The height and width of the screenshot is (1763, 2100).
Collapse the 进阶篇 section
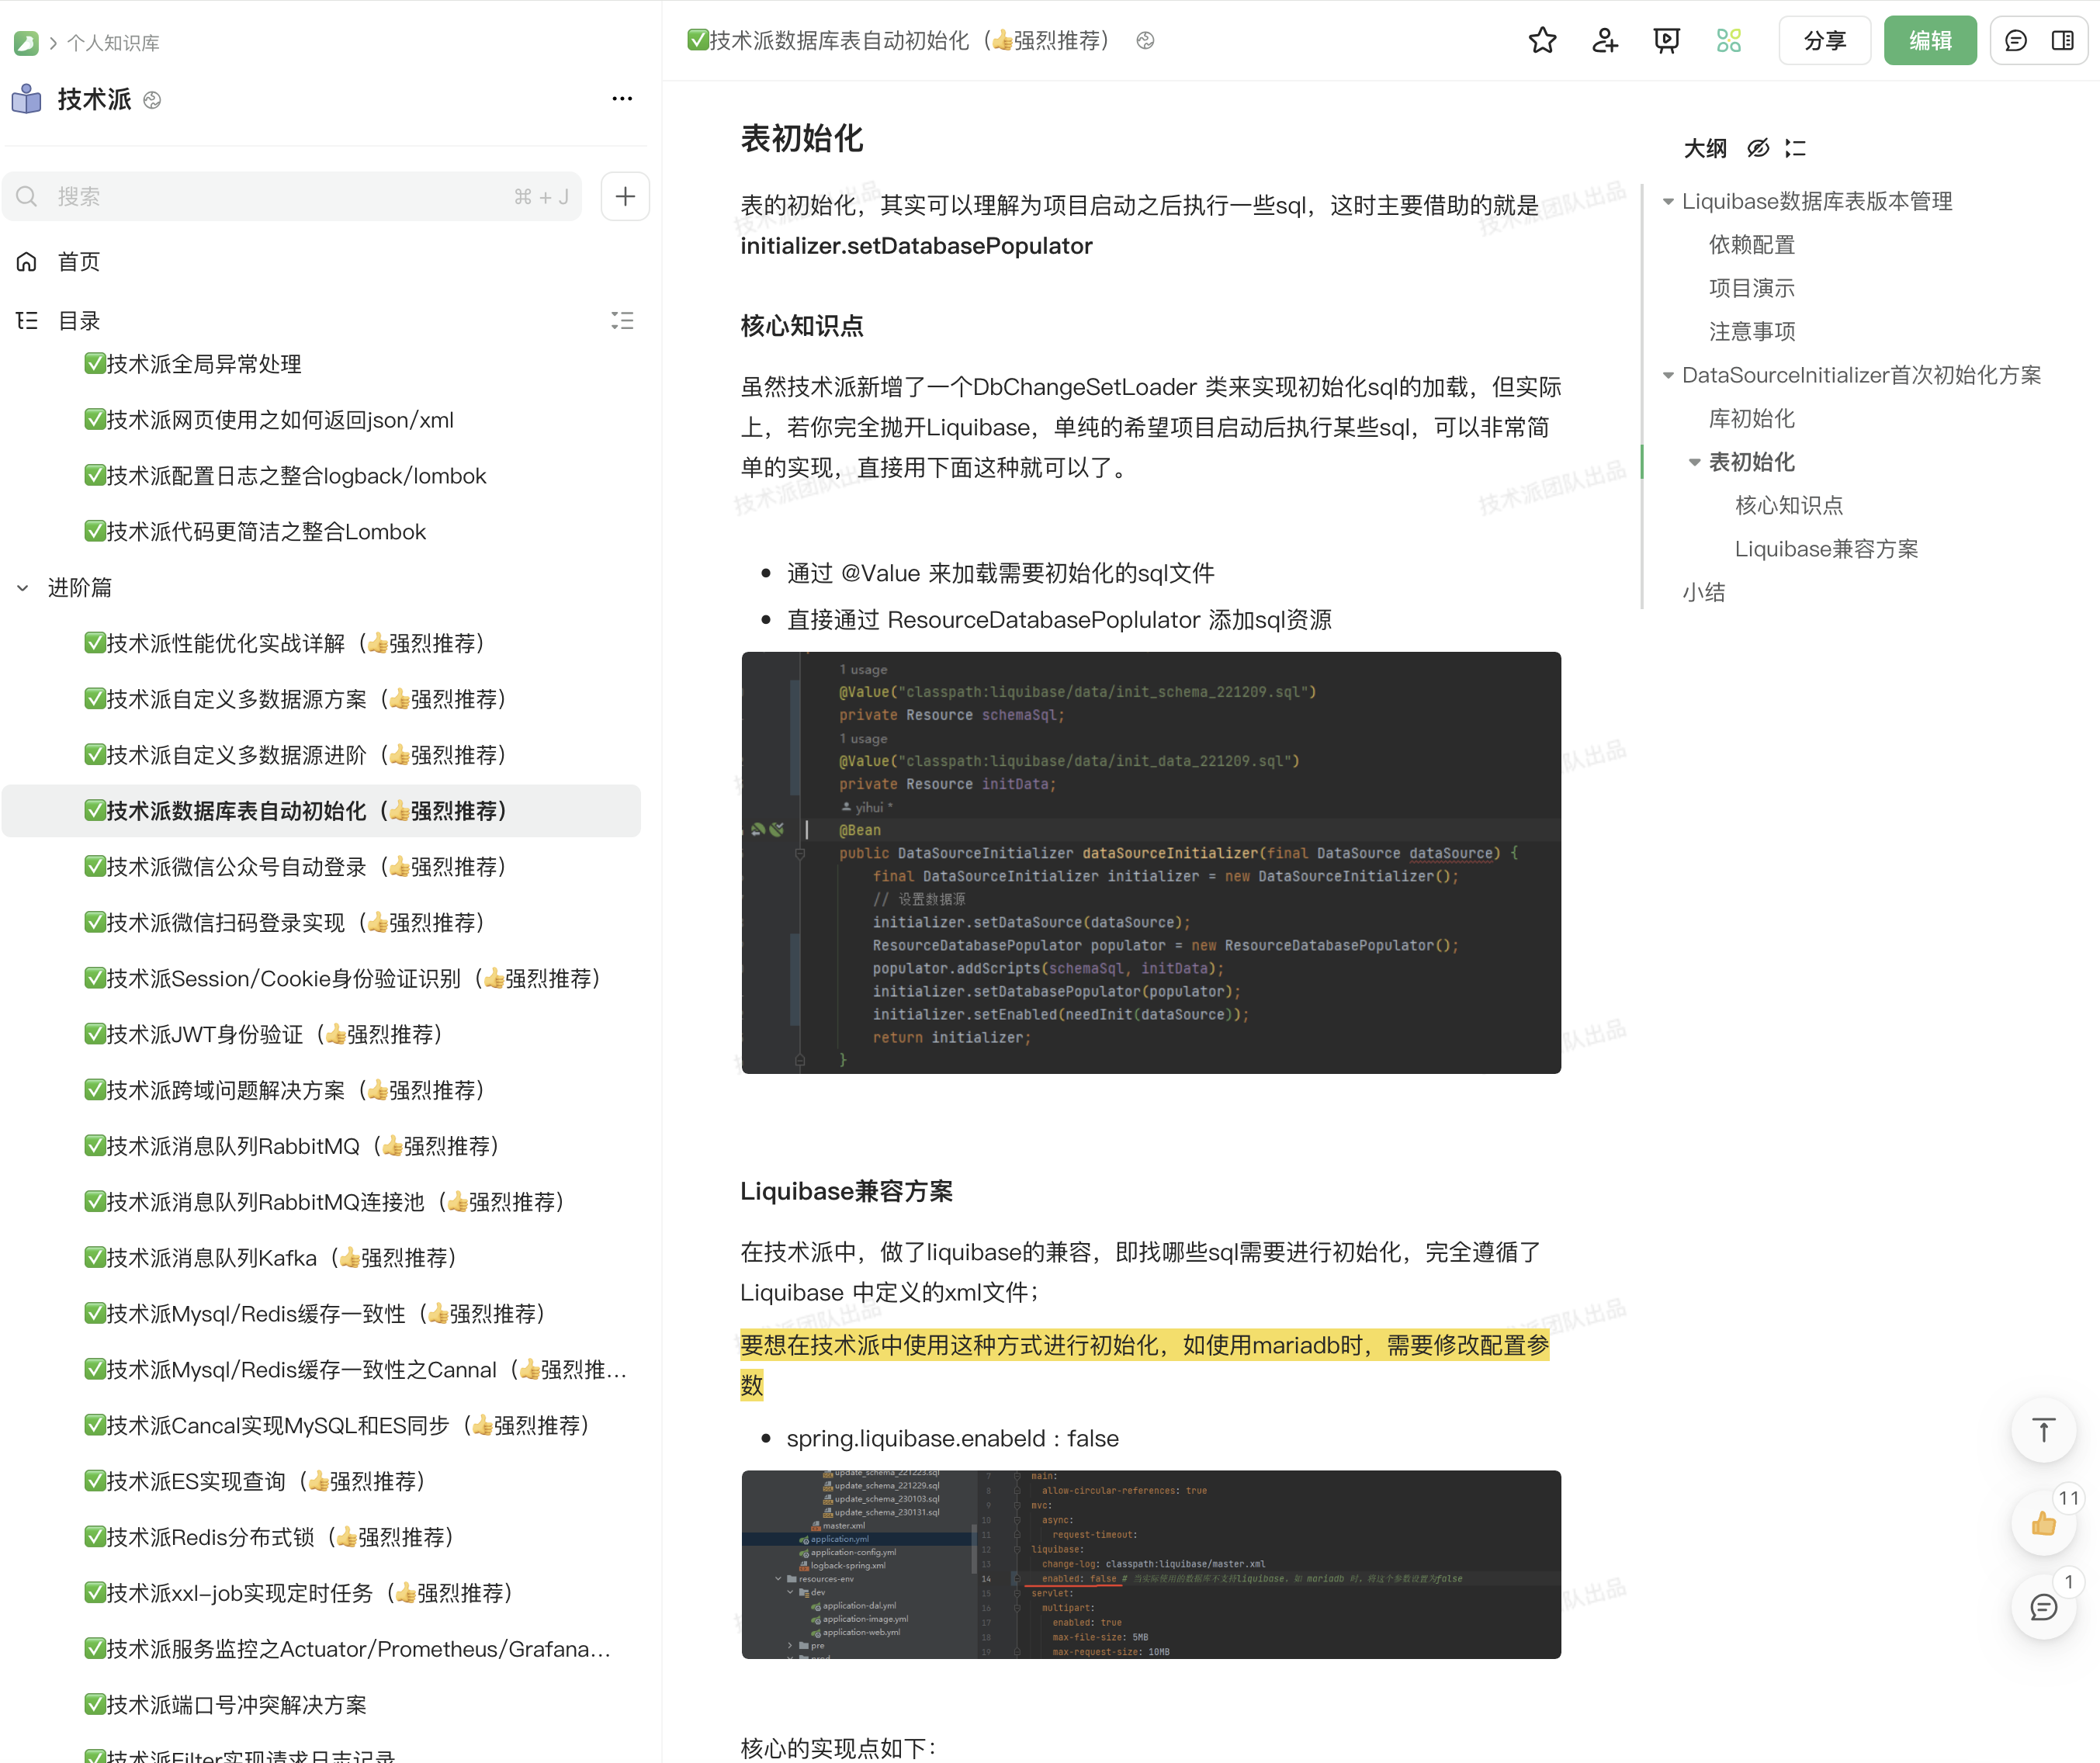coord(23,588)
